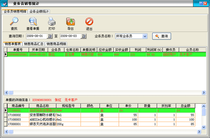The height and width of the screenshot is (138, 210).
Task: Click the 仓库名称 column header
Action: click(73, 50)
